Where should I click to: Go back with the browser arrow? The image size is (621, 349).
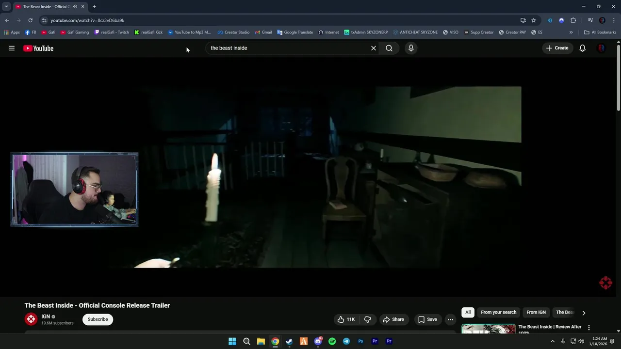(x=7, y=20)
